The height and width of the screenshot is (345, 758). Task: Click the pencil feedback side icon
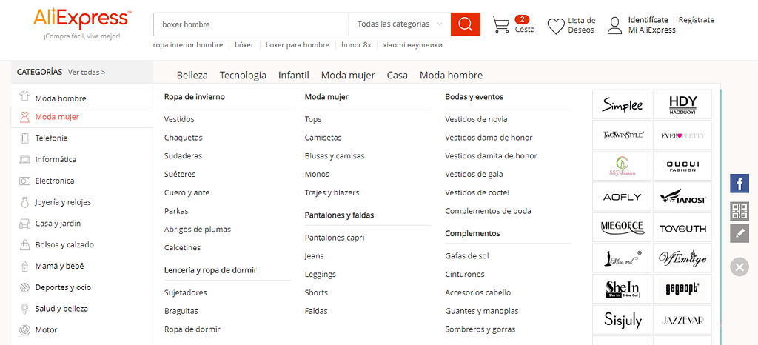pos(739,233)
